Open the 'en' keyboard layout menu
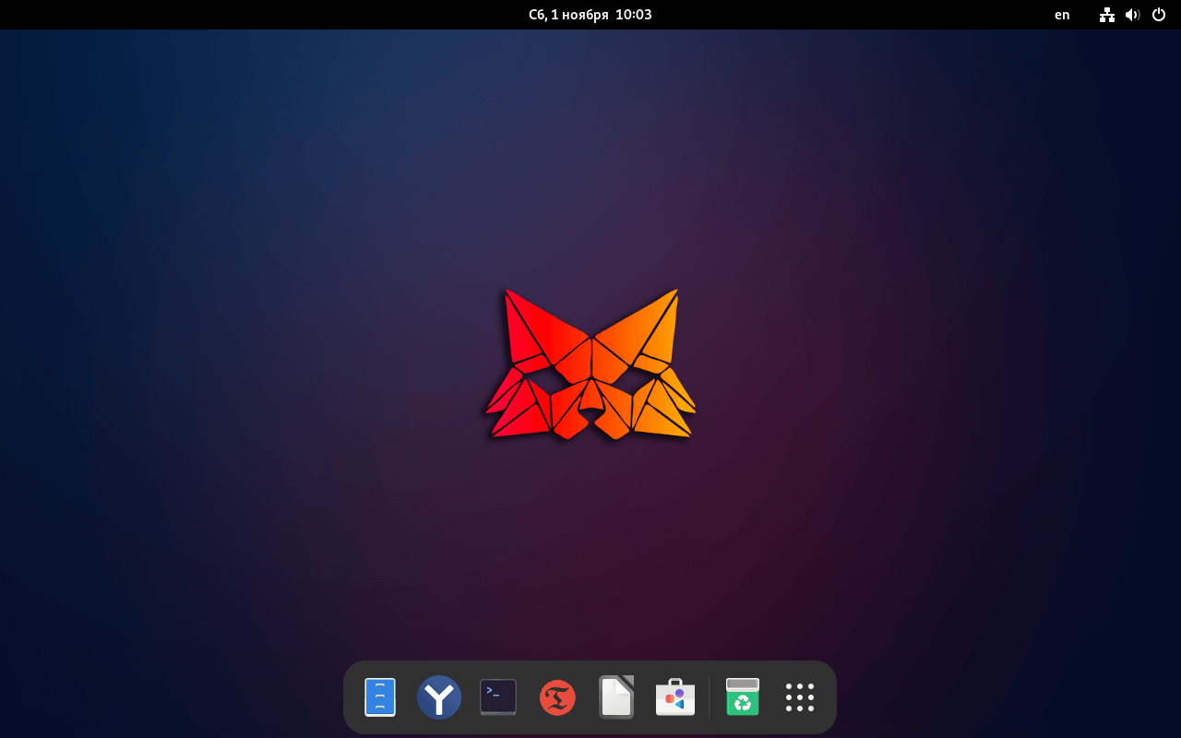The height and width of the screenshot is (738, 1181). [x=1062, y=15]
